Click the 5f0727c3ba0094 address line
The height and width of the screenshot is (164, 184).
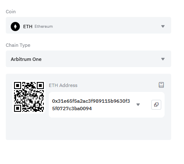tap(72, 109)
